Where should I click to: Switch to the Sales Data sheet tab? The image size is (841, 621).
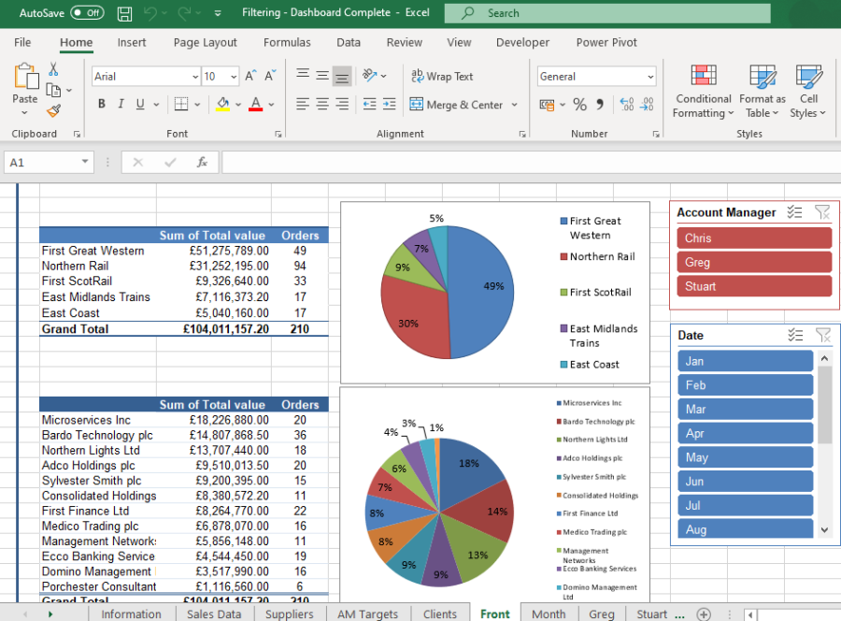pyautogui.click(x=214, y=614)
